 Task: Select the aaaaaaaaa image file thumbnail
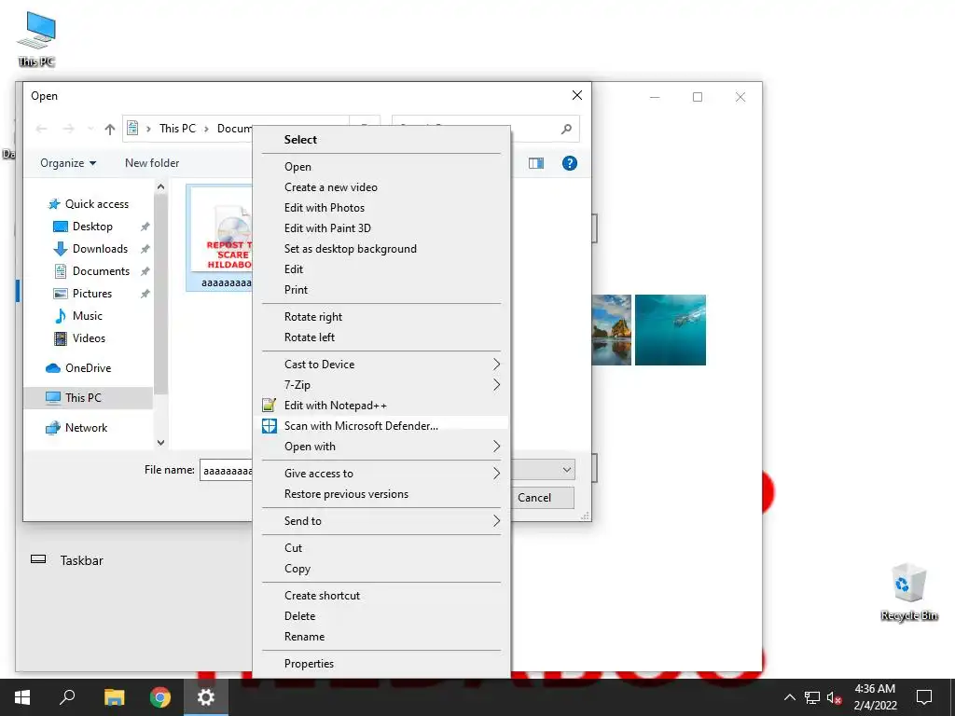(220, 238)
